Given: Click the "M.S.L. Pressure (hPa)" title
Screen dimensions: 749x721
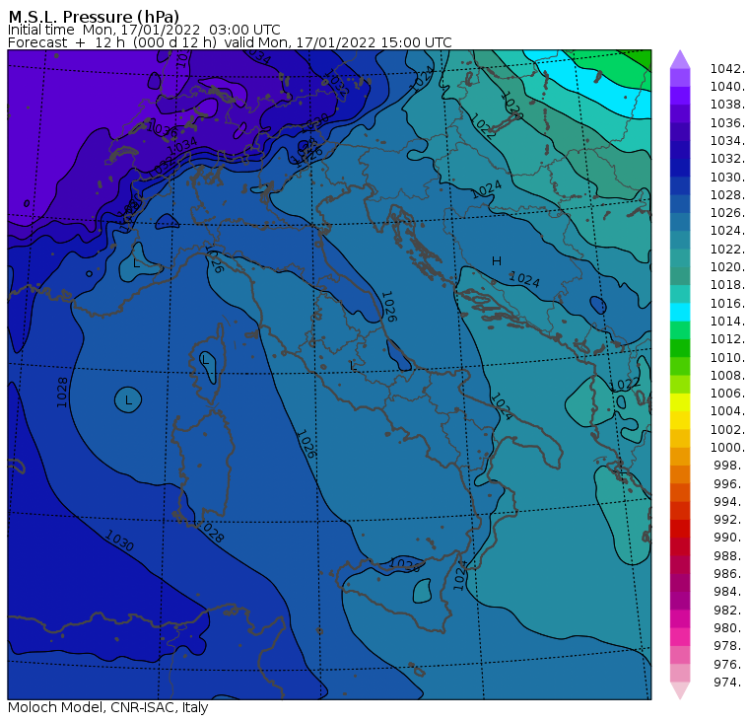Looking at the screenshot, I should [94, 16].
